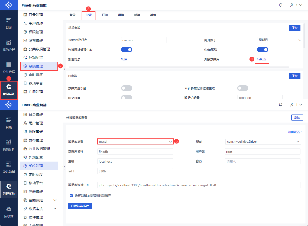Click the 切换 link for 加密算法
Viewport: 308px width, 226px height.
point(124,59)
